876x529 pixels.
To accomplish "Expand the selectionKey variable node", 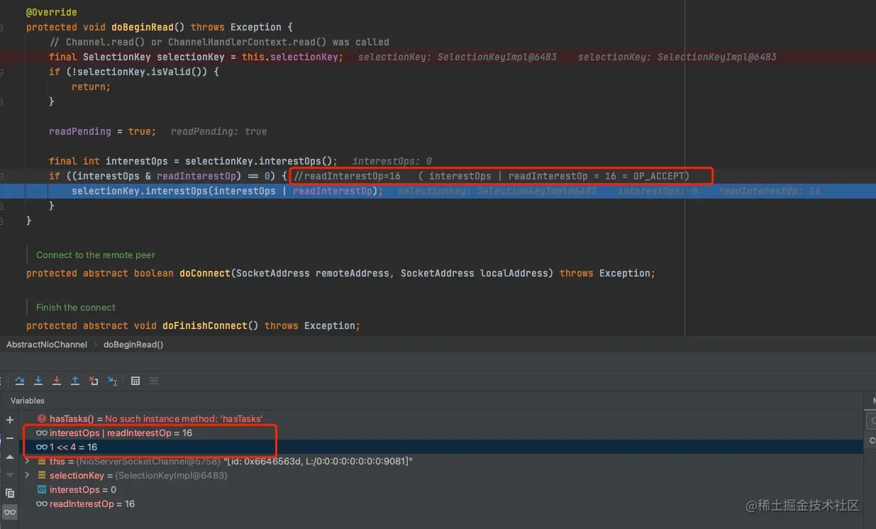I will point(27,475).
